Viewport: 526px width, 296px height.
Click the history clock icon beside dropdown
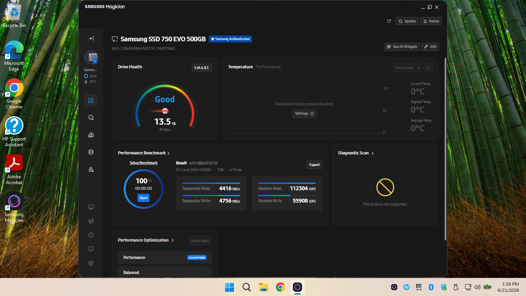[428, 68]
